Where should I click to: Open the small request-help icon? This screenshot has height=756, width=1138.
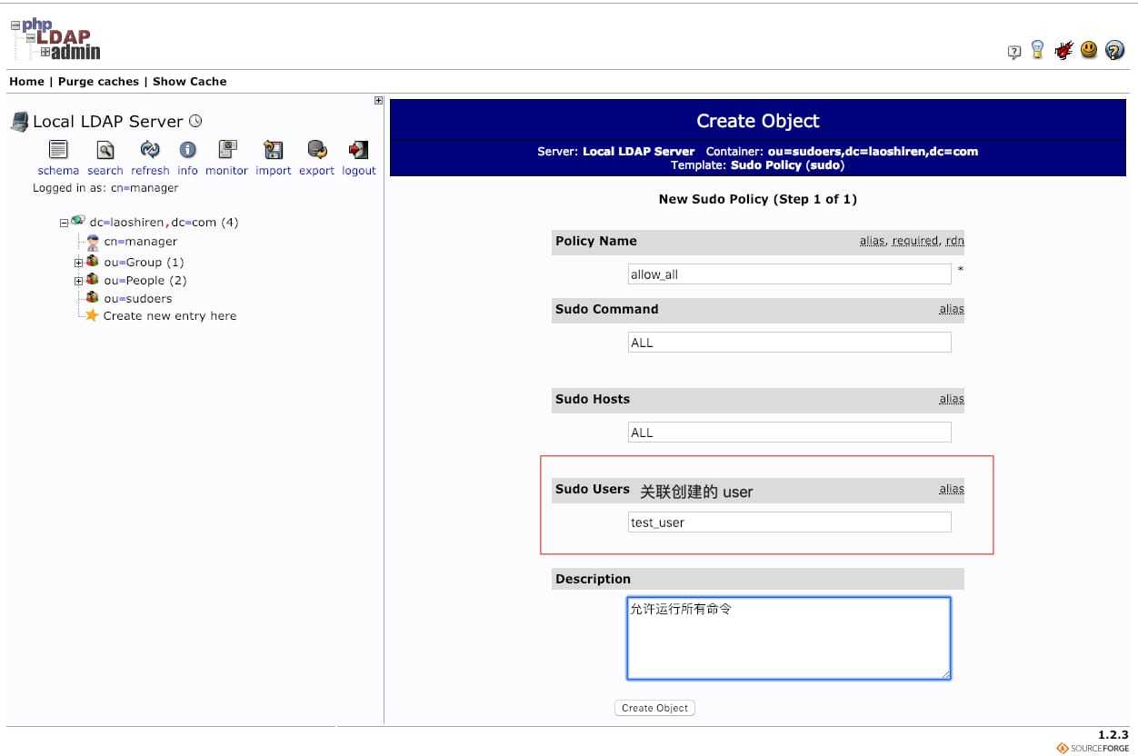pyautogui.click(x=1014, y=53)
